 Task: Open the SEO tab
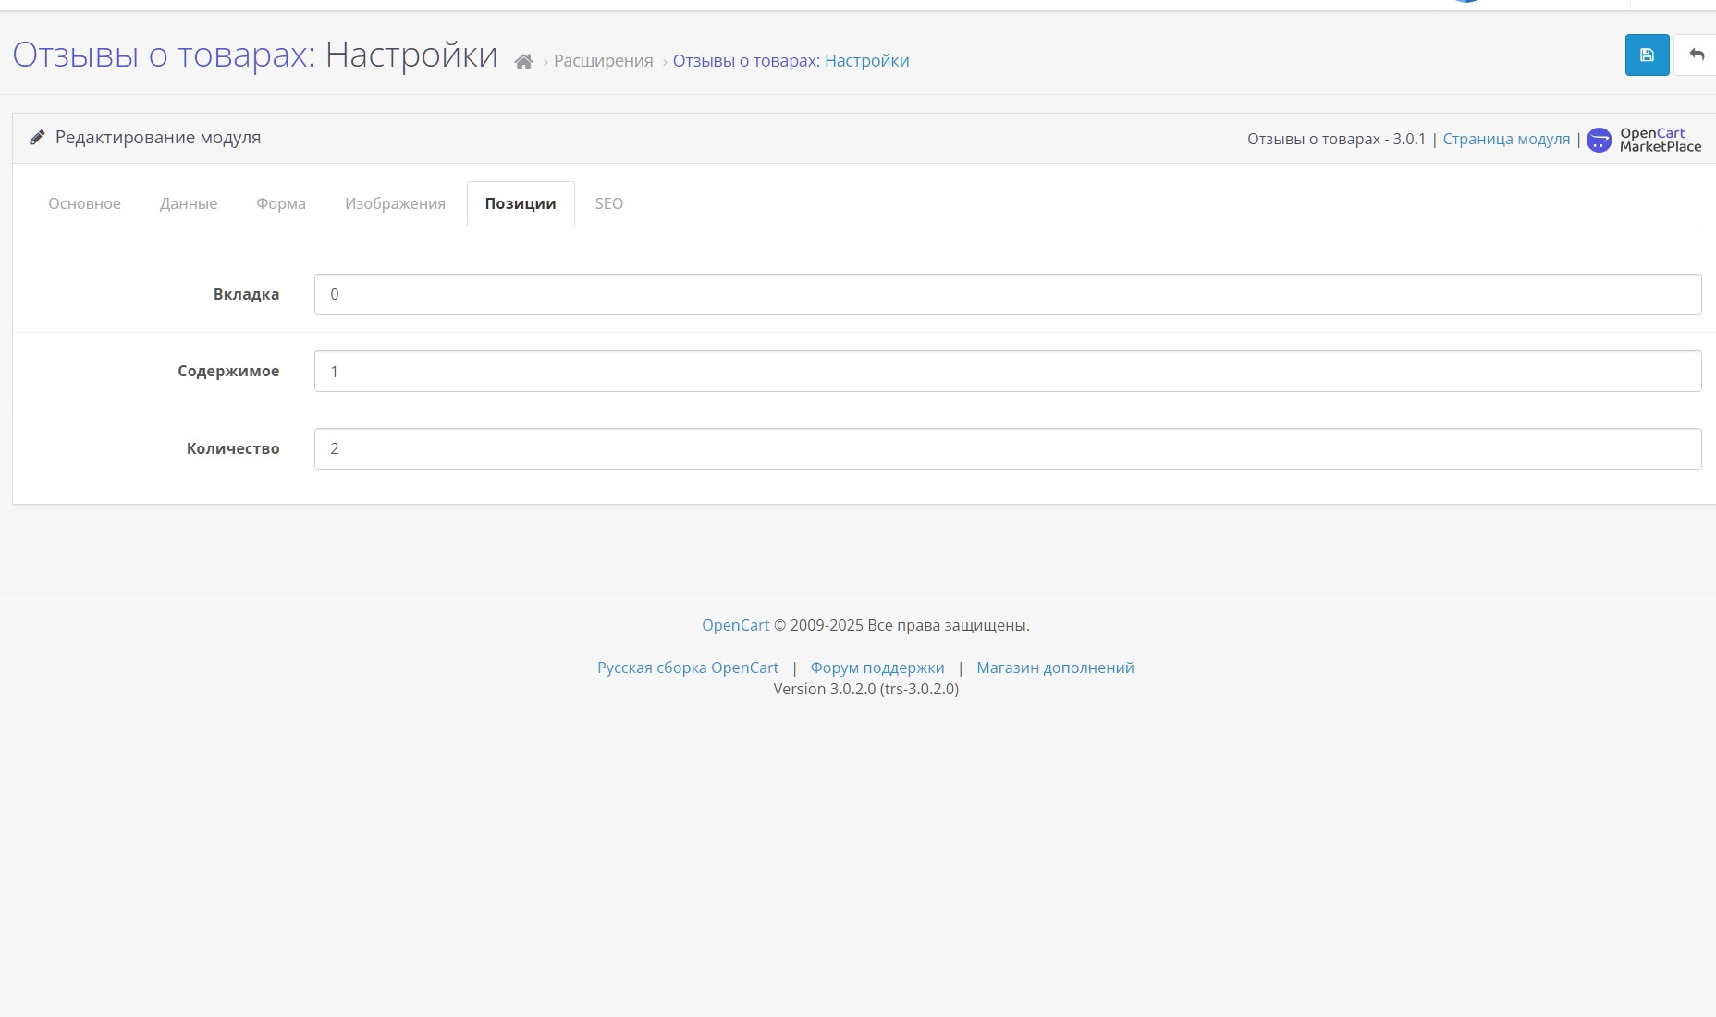point(608,203)
